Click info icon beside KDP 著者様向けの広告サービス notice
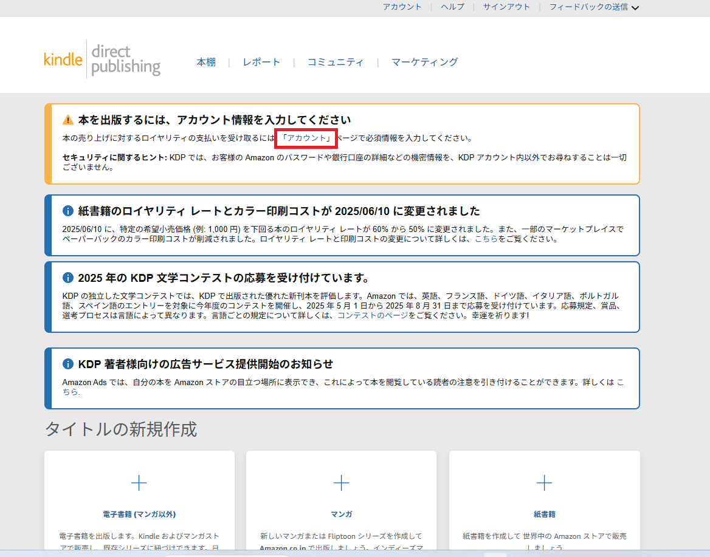Viewport: 710px width, 557px height. click(68, 364)
